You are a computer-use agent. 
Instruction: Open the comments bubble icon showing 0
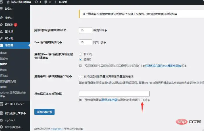click(46, 2)
